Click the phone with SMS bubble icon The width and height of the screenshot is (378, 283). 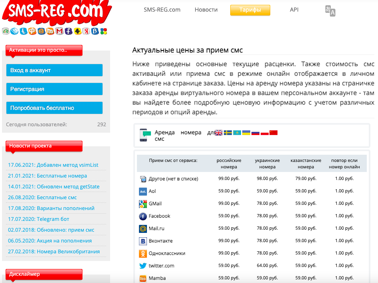tap(145, 135)
